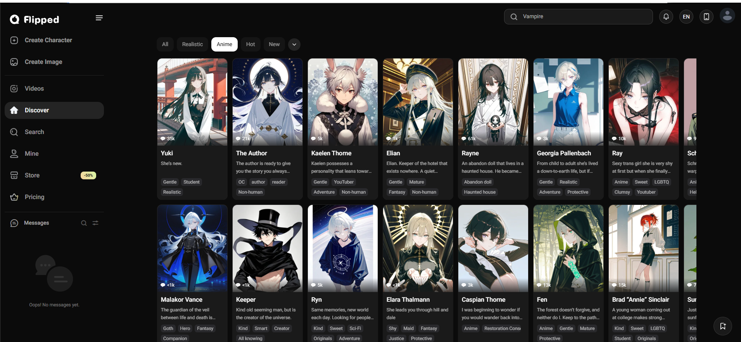Open Rayne character thumbnail
The image size is (741, 342).
coord(493,102)
